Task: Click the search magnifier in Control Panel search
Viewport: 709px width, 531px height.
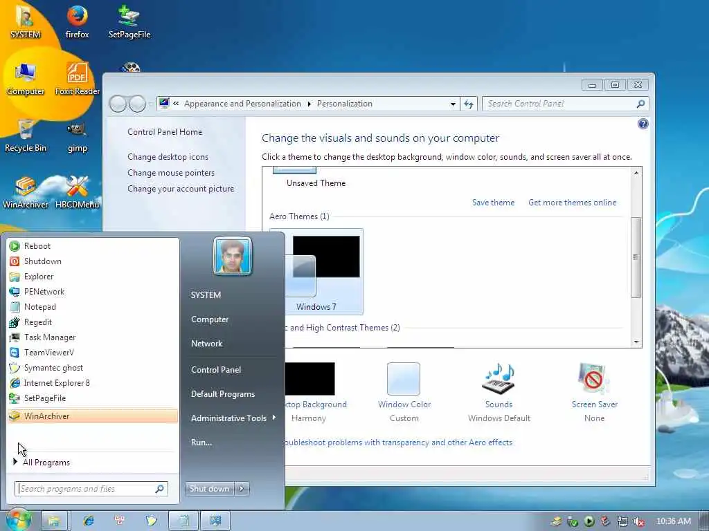Action: click(x=640, y=104)
